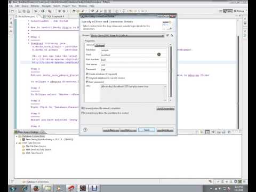Click the Cancel button in the dialog
Screen dimensions: 256x192
pyautogui.click(x=165, y=130)
